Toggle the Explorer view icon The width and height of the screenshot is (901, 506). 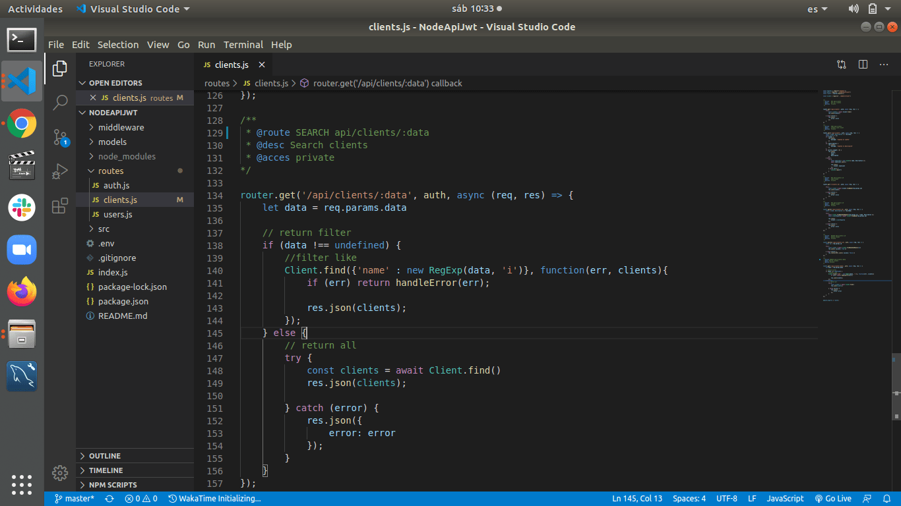(x=60, y=68)
